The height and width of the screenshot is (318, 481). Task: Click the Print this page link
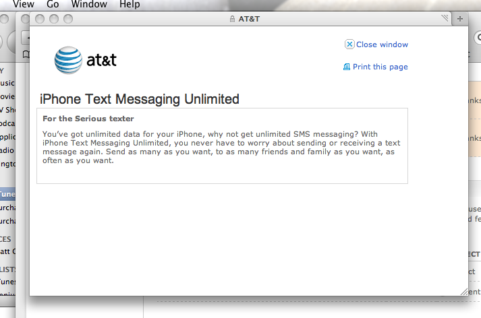(x=380, y=67)
